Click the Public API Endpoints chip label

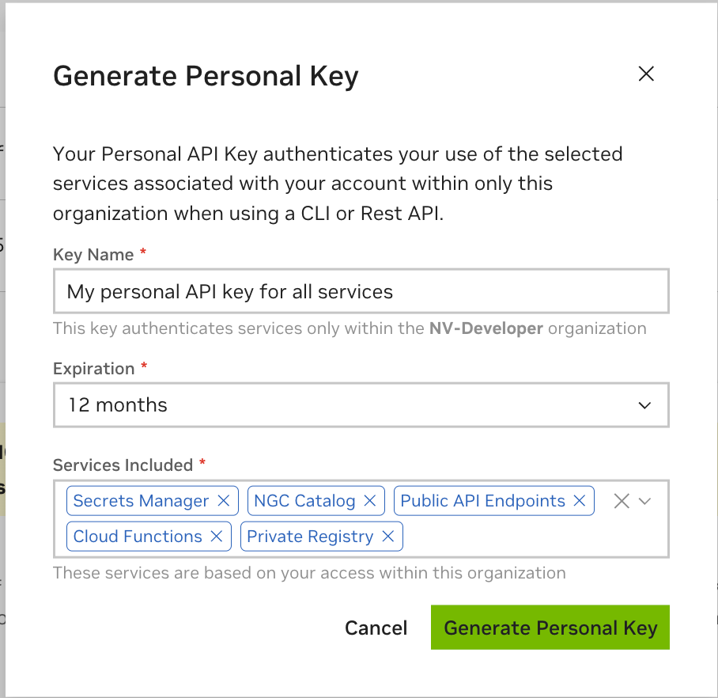coord(482,501)
